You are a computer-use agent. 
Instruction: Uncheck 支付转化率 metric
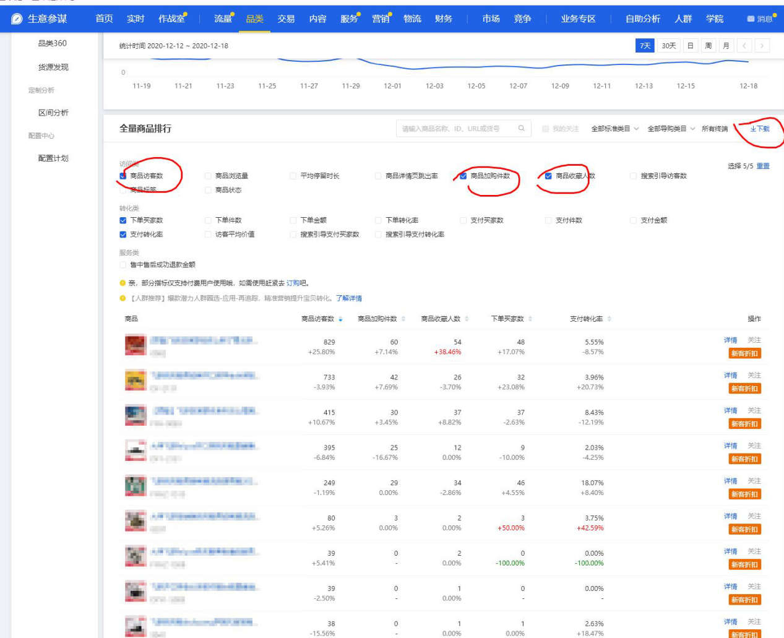pyautogui.click(x=123, y=235)
